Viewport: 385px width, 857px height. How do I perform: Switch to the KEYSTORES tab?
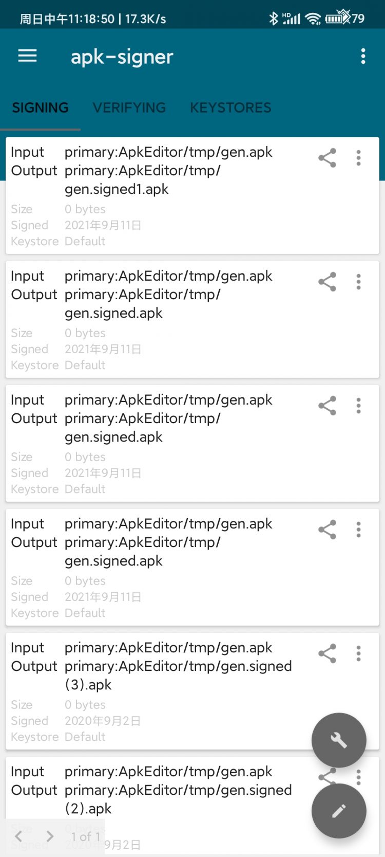230,107
